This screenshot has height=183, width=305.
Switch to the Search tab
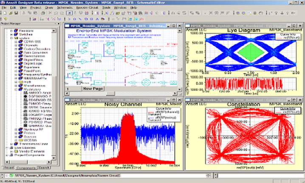(x=44, y=167)
